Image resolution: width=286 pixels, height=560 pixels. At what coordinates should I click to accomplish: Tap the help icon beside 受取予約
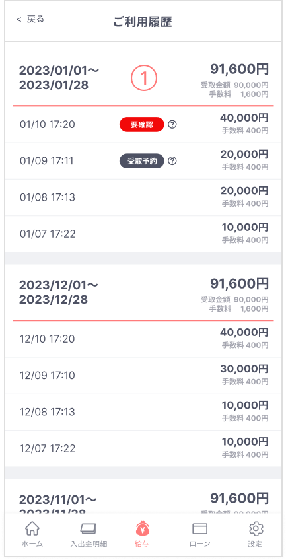pyautogui.click(x=172, y=161)
